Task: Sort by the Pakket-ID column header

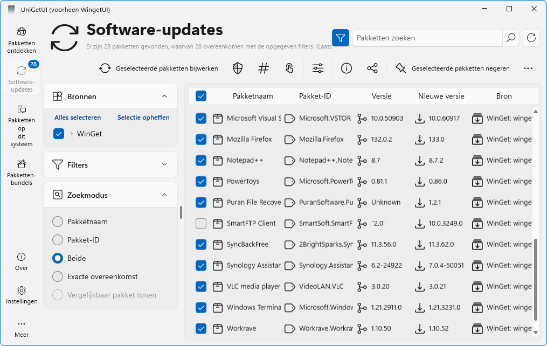Action: [315, 96]
